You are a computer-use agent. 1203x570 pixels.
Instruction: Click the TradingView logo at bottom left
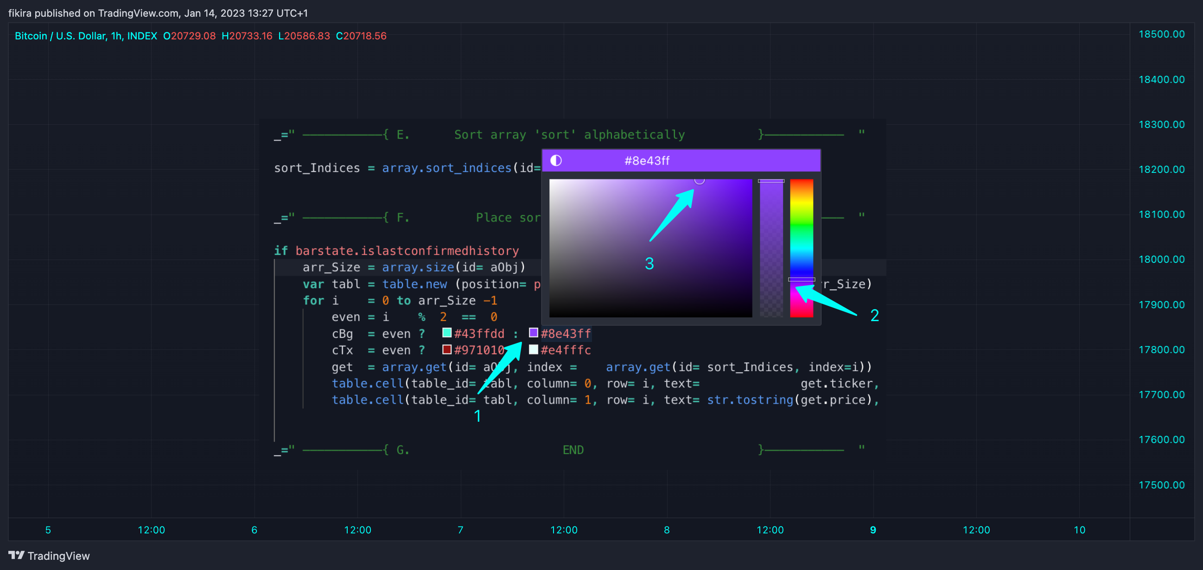tap(49, 556)
